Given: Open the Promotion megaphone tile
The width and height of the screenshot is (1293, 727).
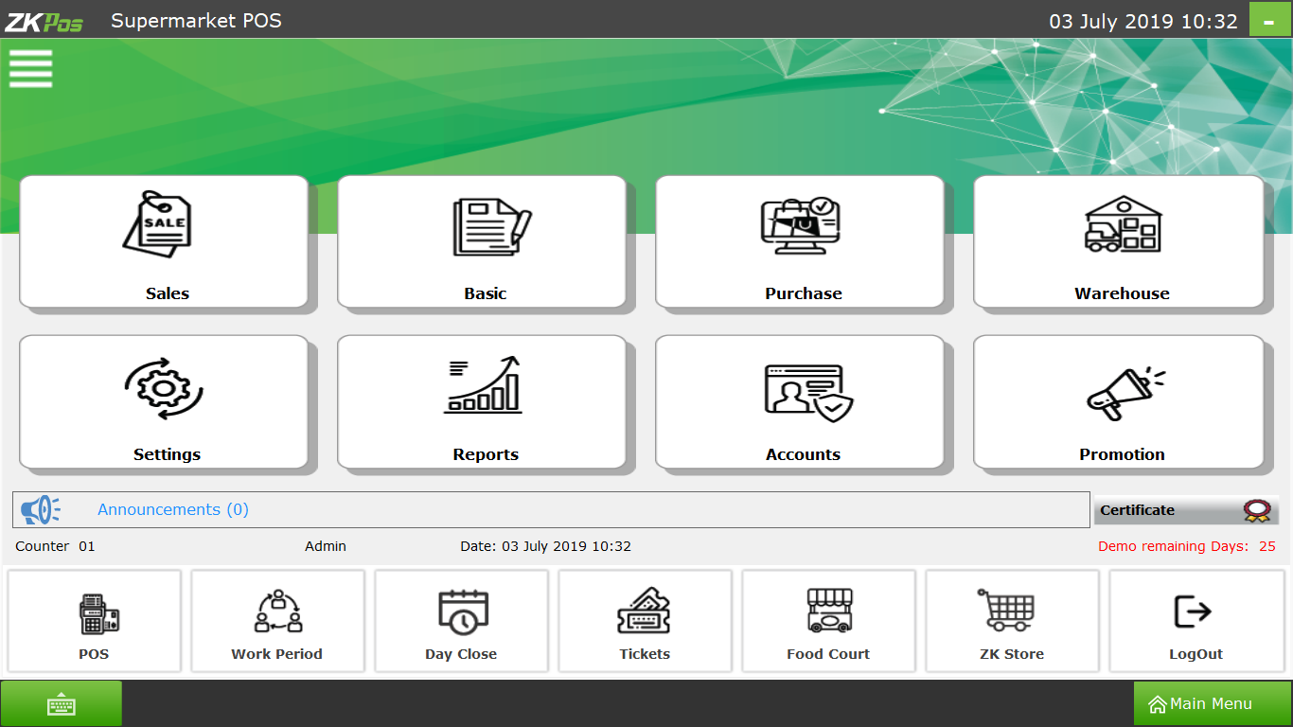Looking at the screenshot, I should [x=1119, y=402].
